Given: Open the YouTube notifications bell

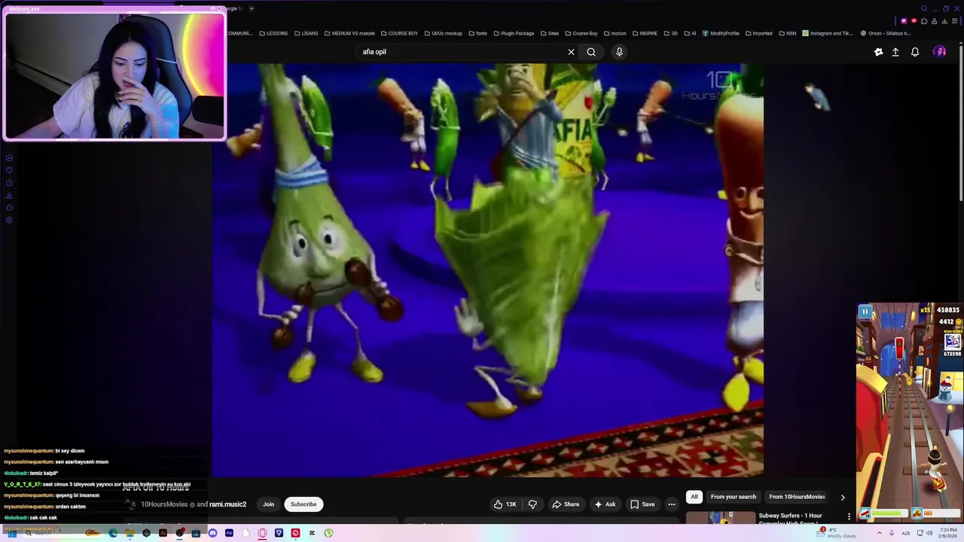Looking at the screenshot, I should pyautogui.click(x=915, y=52).
